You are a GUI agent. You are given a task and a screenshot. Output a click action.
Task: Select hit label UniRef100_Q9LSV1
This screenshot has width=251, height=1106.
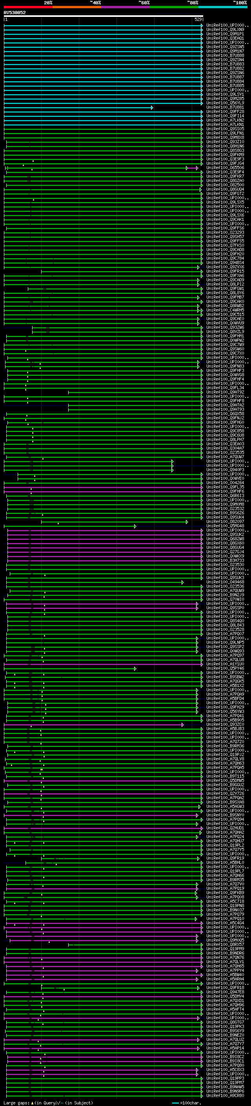(225, 95)
